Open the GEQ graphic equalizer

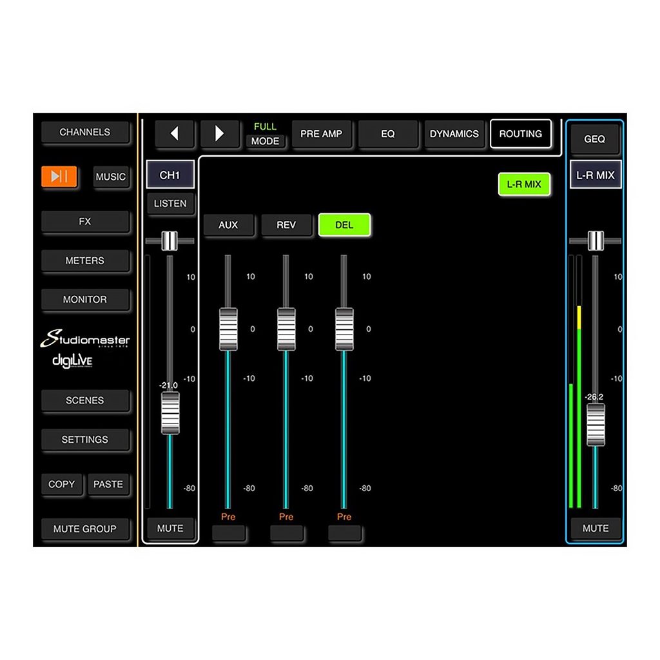pyautogui.click(x=594, y=139)
